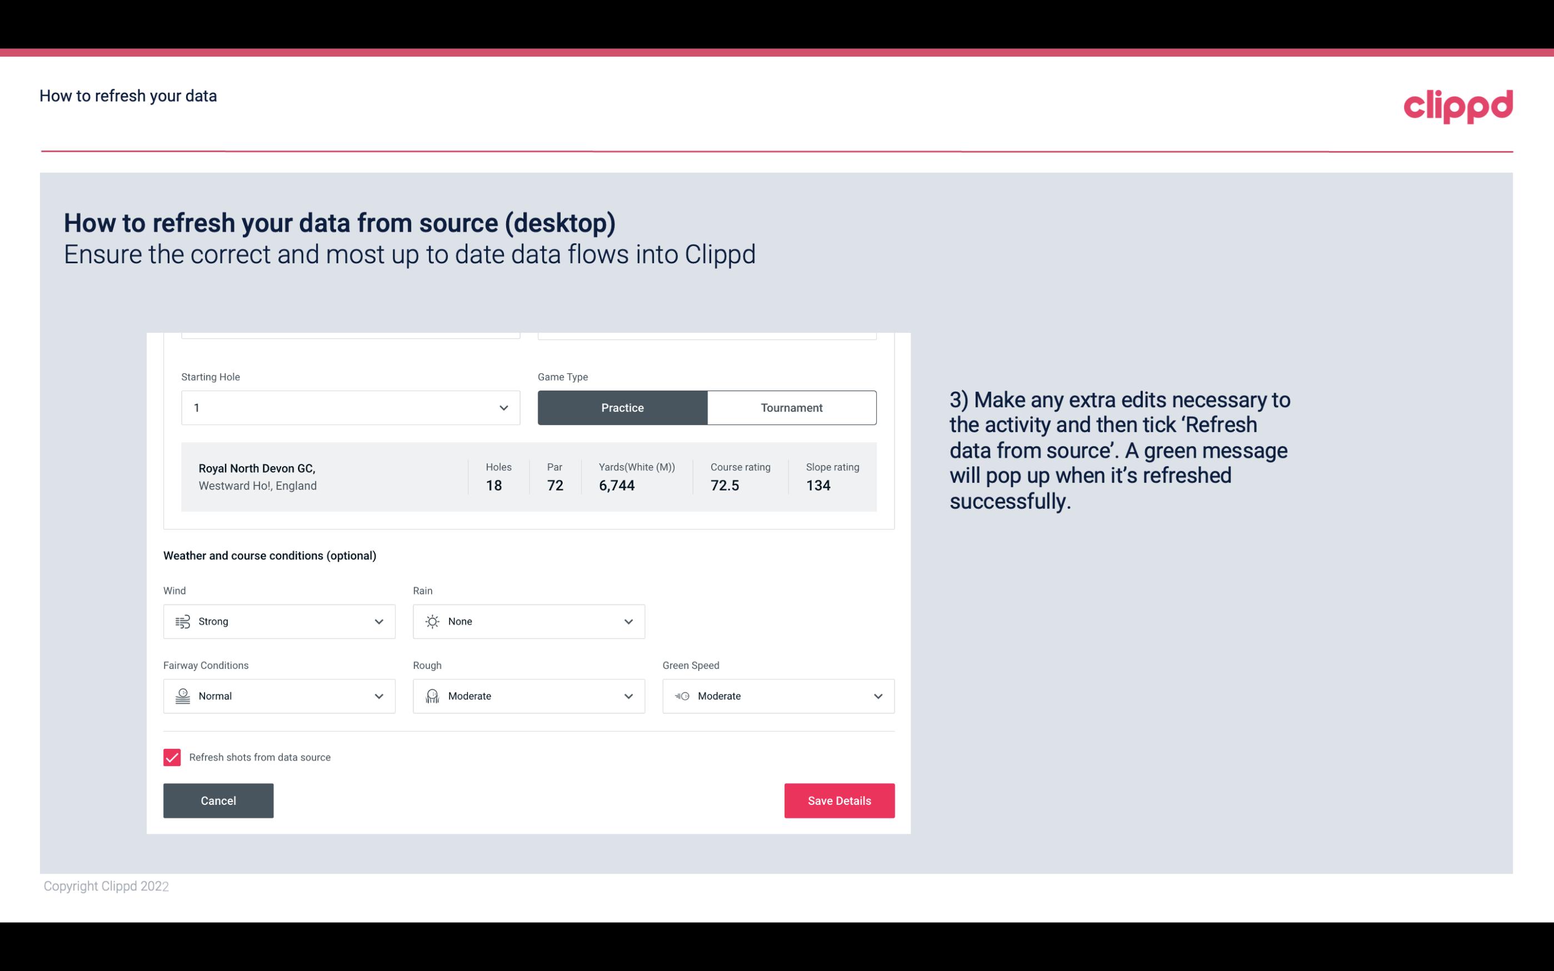Viewport: 1554px width, 971px height.
Task: Toggle the Tournament game type option
Action: coord(791,407)
